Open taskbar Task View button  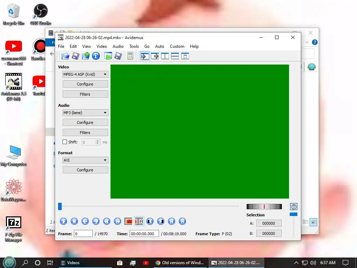(50, 263)
